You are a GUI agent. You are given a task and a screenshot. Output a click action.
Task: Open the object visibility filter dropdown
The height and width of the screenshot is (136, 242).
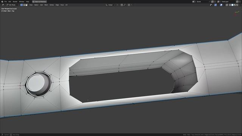pyautogui.click(x=212, y=5)
